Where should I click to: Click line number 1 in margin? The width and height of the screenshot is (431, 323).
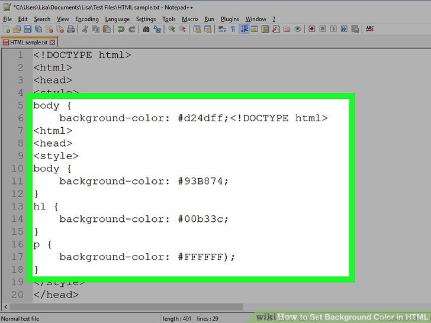coord(20,55)
